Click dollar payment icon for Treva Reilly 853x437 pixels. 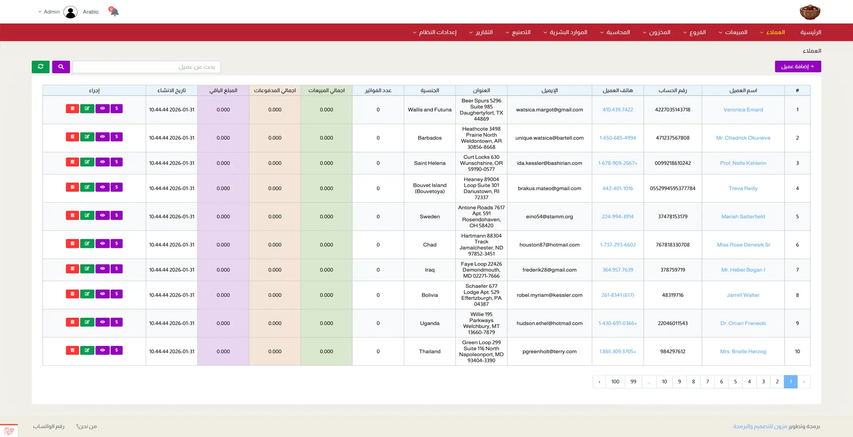[116, 187]
